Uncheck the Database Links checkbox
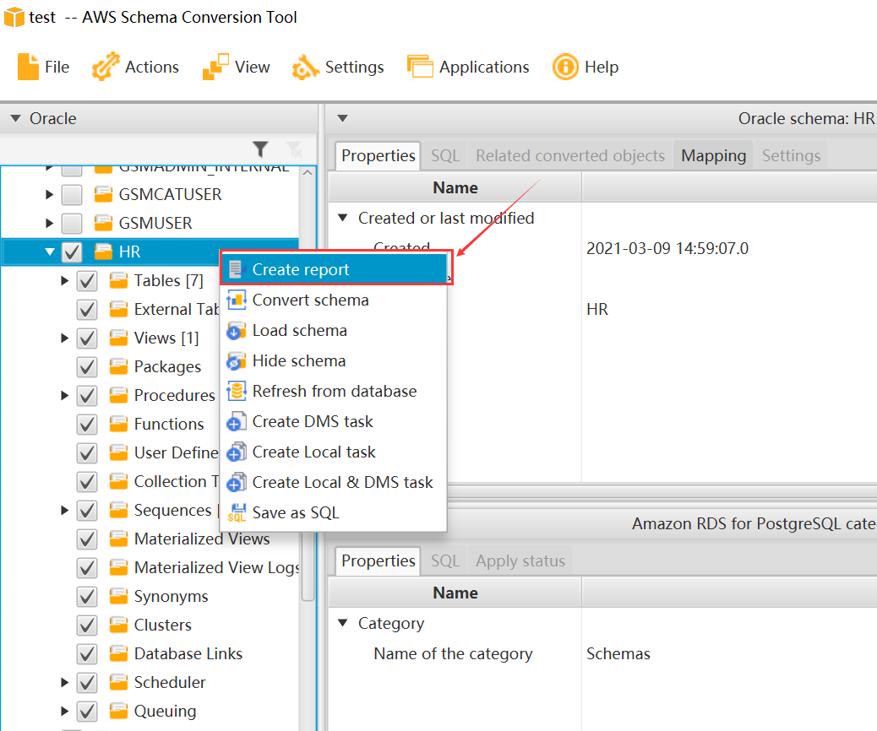 coord(87,653)
